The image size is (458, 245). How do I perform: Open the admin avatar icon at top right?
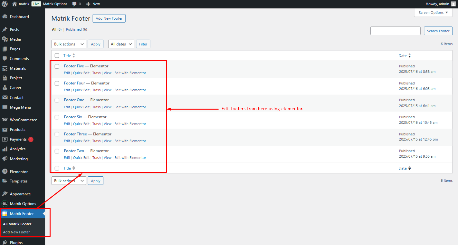[x=453, y=4]
